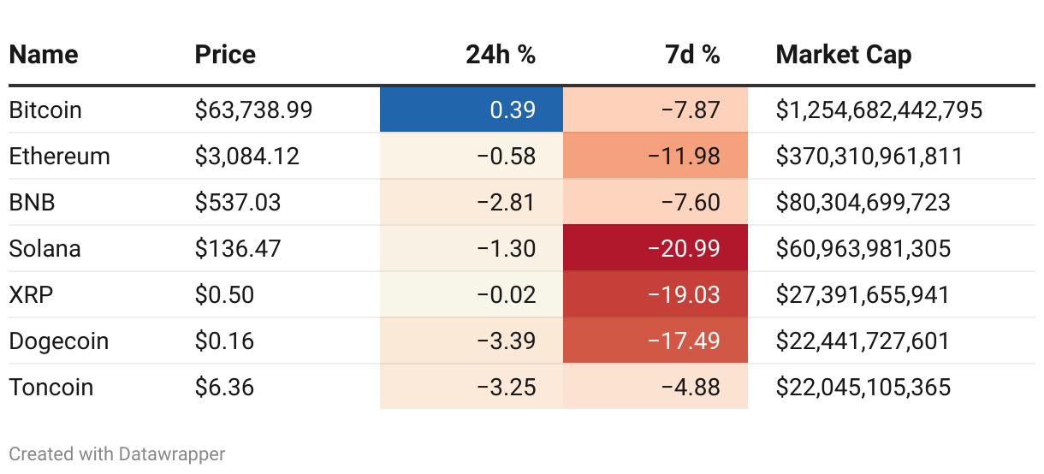
Task: Click Solana's dark red -20.99 cell
Action: [655, 249]
